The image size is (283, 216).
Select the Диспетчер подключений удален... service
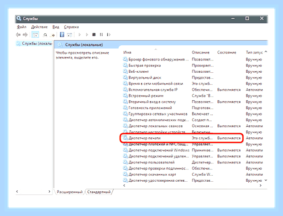click(x=158, y=157)
